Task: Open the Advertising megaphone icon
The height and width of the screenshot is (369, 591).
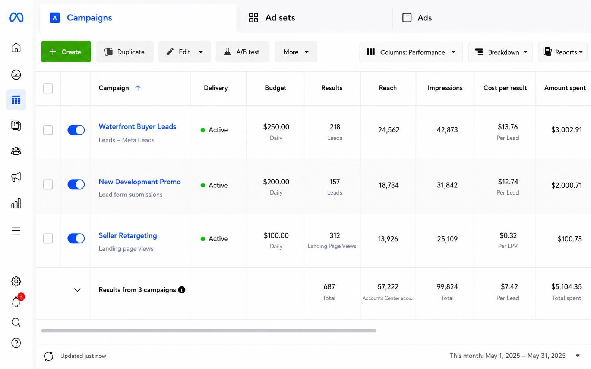Action: 16,177
